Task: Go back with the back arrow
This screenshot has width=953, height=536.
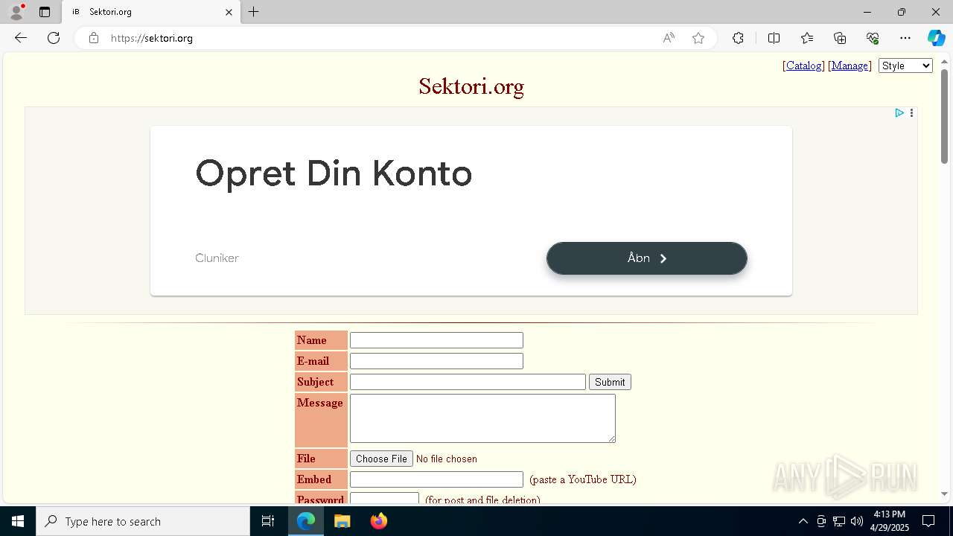Action: [x=21, y=38]
